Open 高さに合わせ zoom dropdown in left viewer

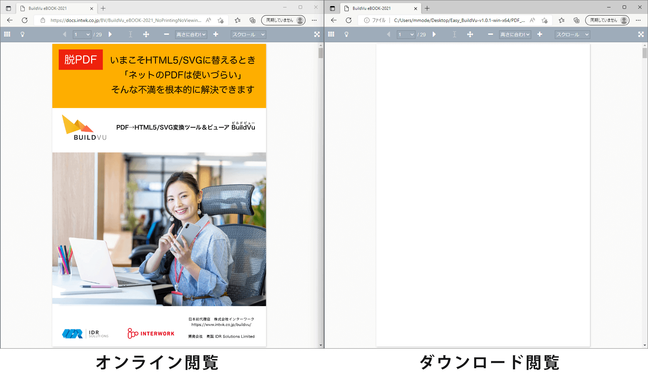coord(191,34)
